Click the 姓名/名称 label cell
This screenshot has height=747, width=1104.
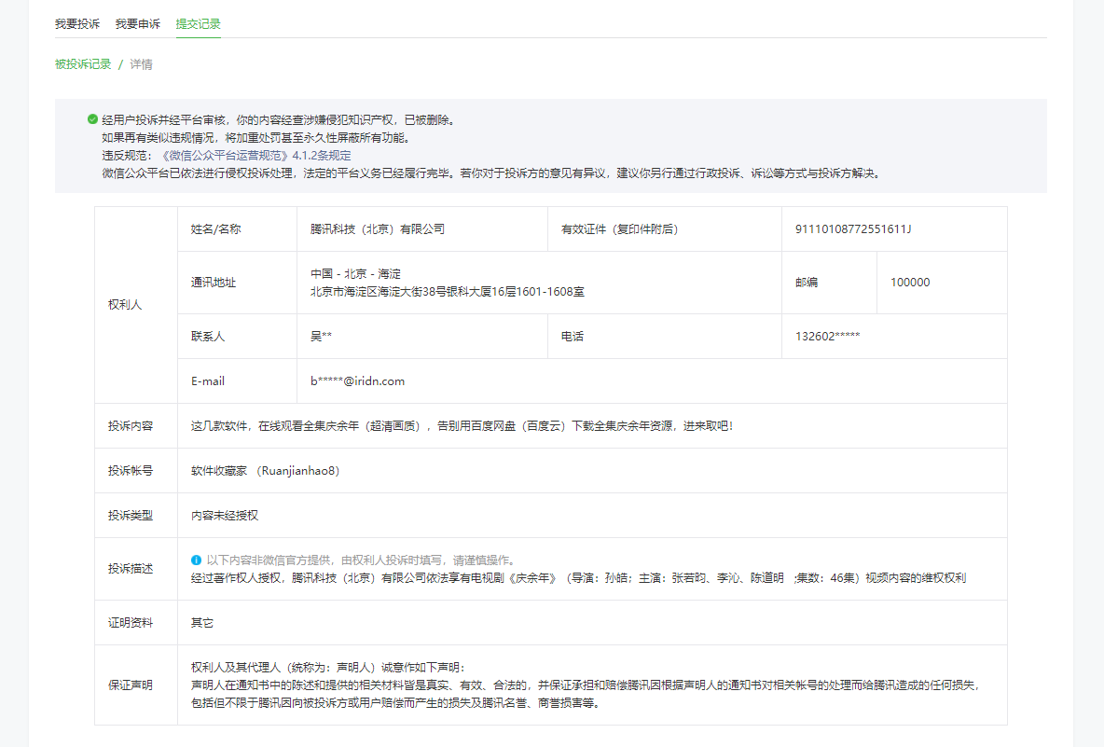point(237,228)
